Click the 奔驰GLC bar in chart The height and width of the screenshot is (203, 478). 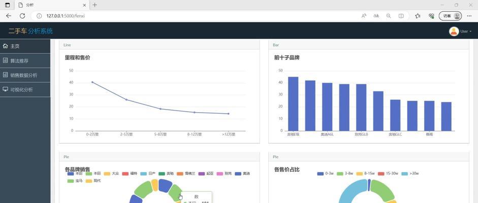pos(395,115)
